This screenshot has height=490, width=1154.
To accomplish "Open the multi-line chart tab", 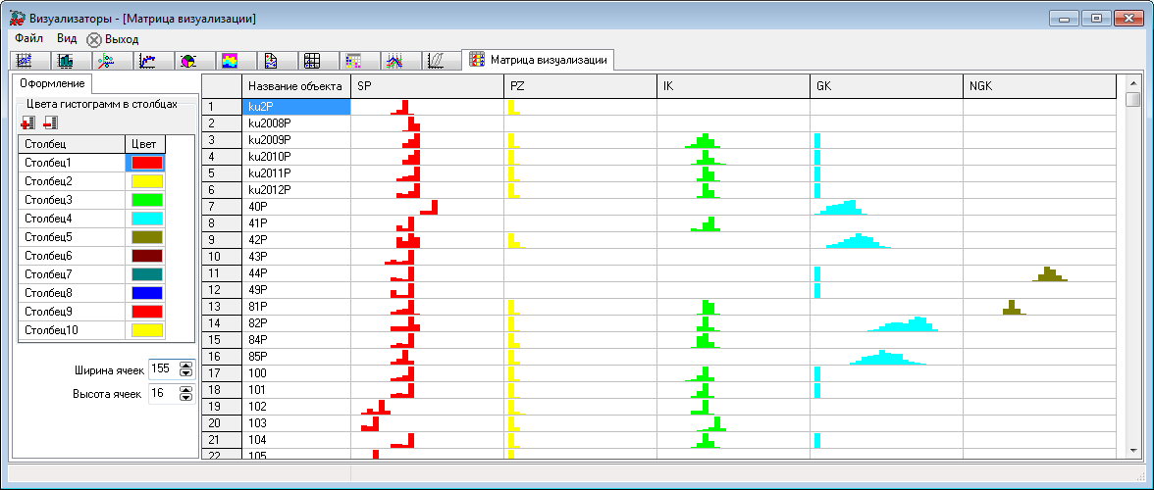I will [396, 60].
